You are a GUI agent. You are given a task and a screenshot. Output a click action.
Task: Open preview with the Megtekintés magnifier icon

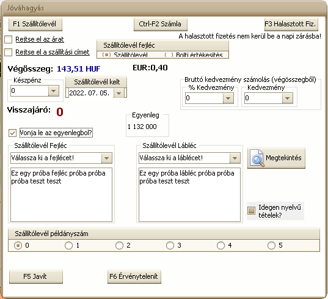(x=276, y=158)
